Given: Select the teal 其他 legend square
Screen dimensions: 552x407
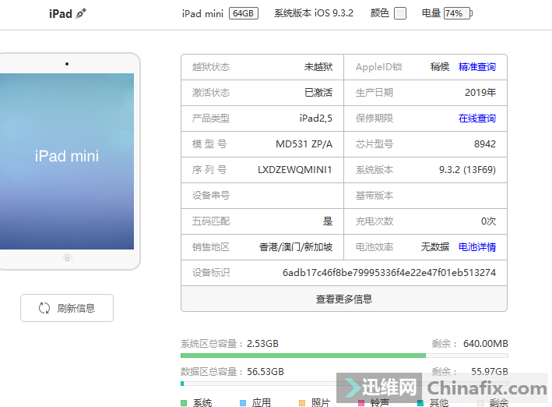Looking at the screenshot, I should point(420,403).
